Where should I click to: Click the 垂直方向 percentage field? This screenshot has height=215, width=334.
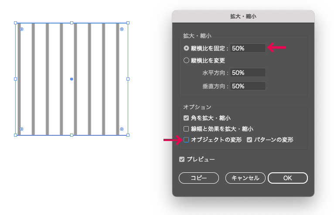(248, 86)
